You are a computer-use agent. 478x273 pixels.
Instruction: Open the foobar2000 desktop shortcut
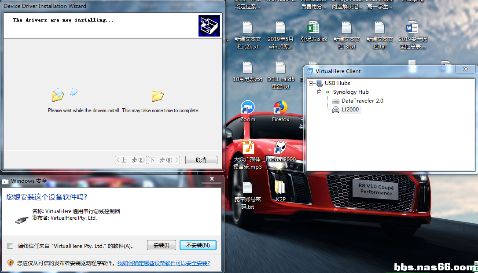[x=280, y=151]
